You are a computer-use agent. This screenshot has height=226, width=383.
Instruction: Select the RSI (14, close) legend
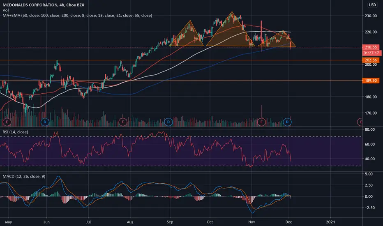point(15,132)
